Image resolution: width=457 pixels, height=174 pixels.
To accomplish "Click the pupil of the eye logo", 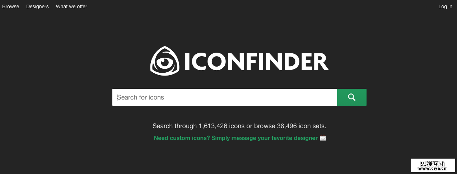I will [164, 63].
